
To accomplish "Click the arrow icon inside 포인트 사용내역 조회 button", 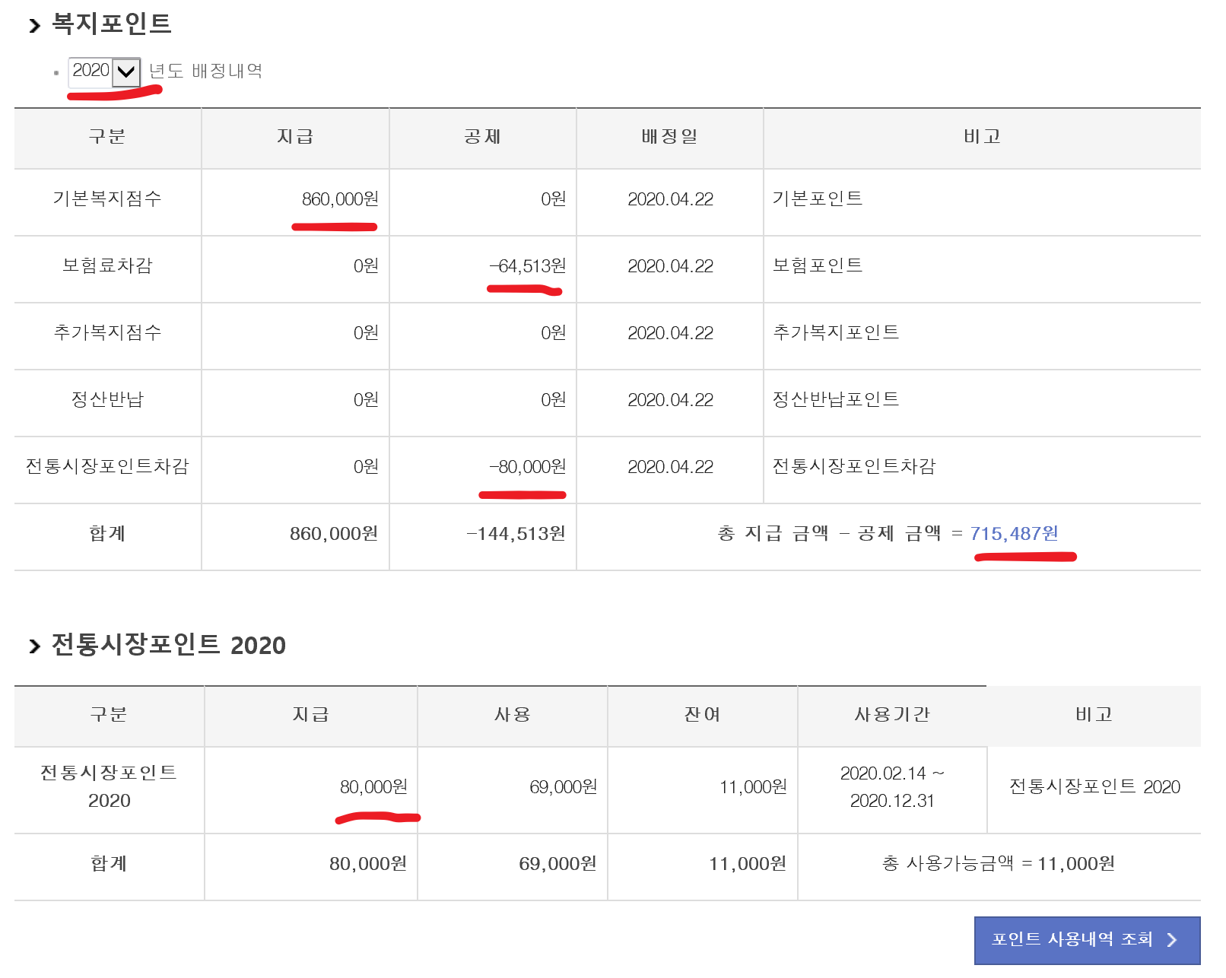I will (x=1172, y=940).
